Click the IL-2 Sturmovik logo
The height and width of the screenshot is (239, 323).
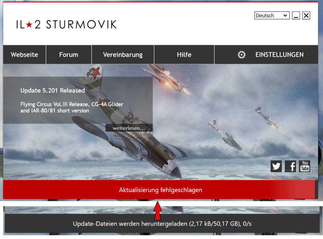tap(66, 25)
